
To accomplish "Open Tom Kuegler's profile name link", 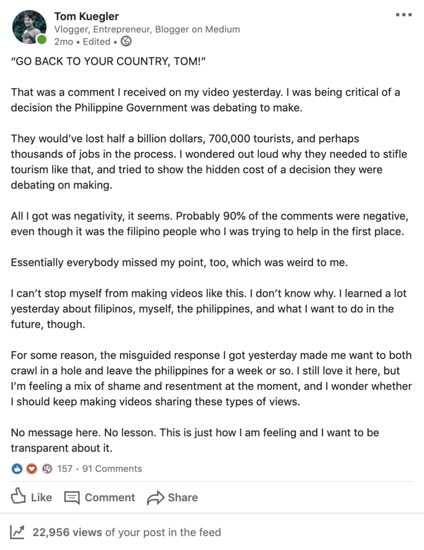I will click(x=87, y=16).
